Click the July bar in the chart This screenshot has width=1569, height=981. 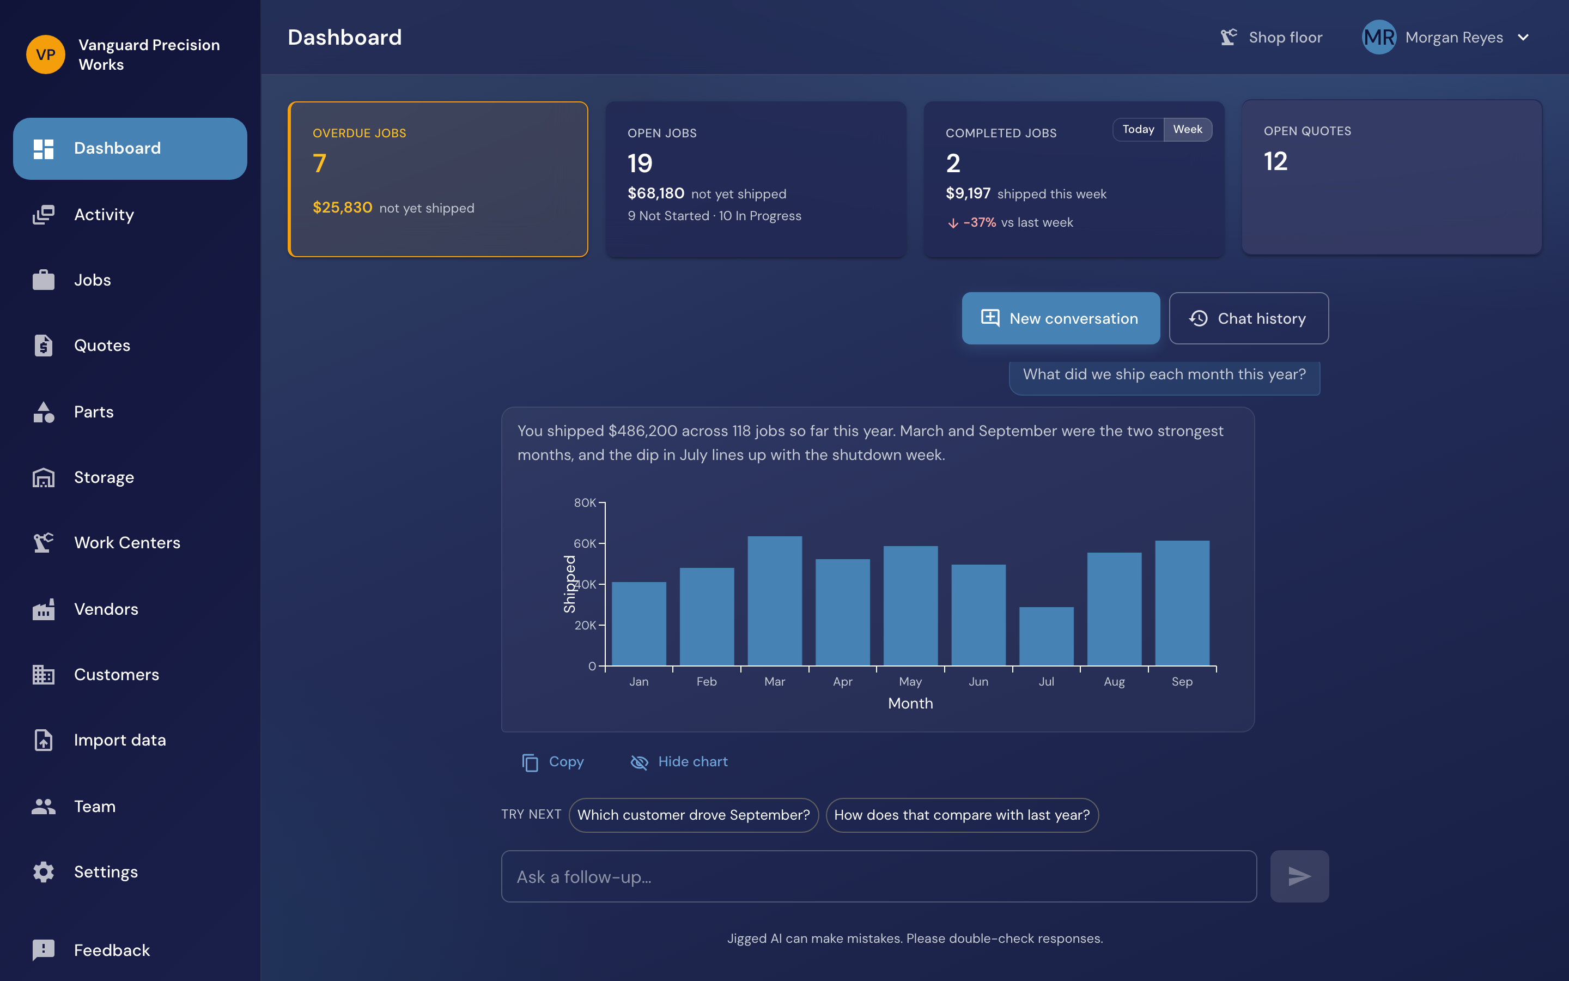pyautogui.click(x=1047, y=637)
